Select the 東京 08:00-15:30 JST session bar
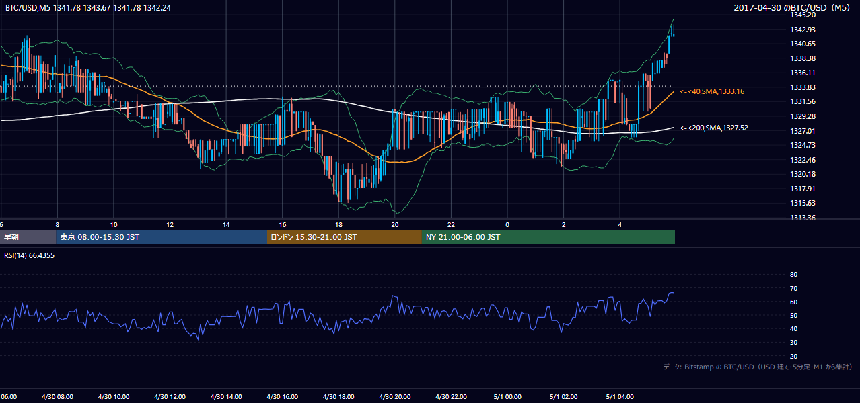860x403 pixels. (x=162, y=237)
